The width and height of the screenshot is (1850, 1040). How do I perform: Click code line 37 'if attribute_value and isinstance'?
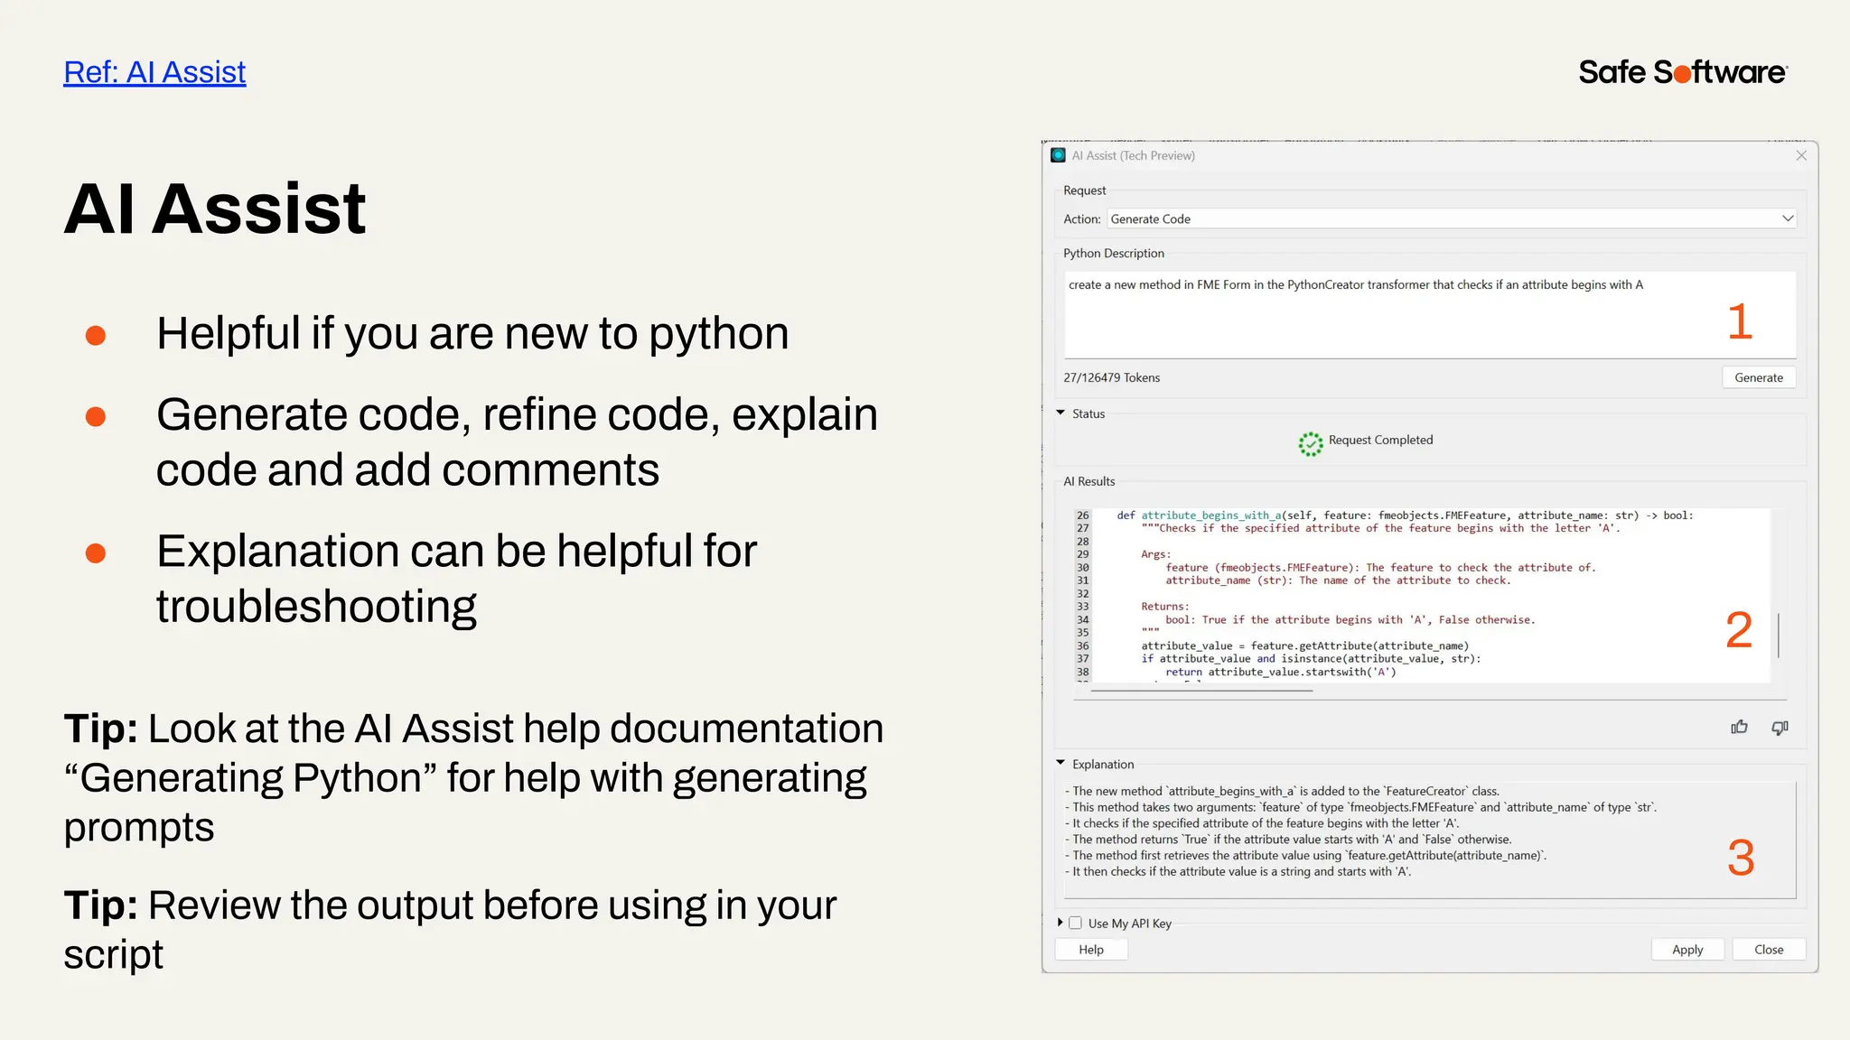click(1311, 659)
